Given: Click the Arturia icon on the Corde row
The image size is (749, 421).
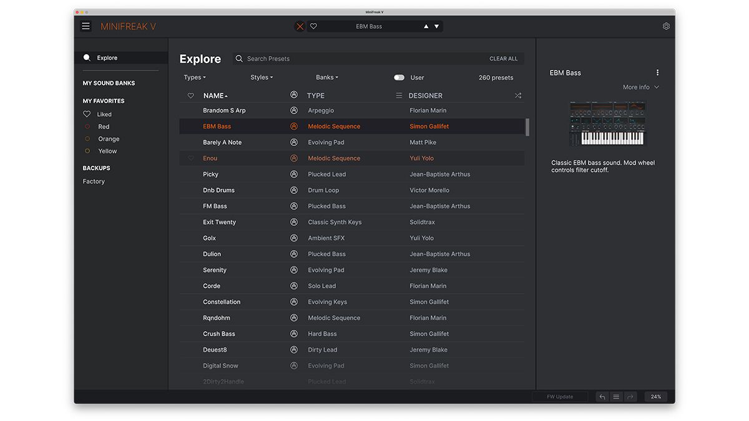Looking at the screenshot, I should [x=294, y=286].
